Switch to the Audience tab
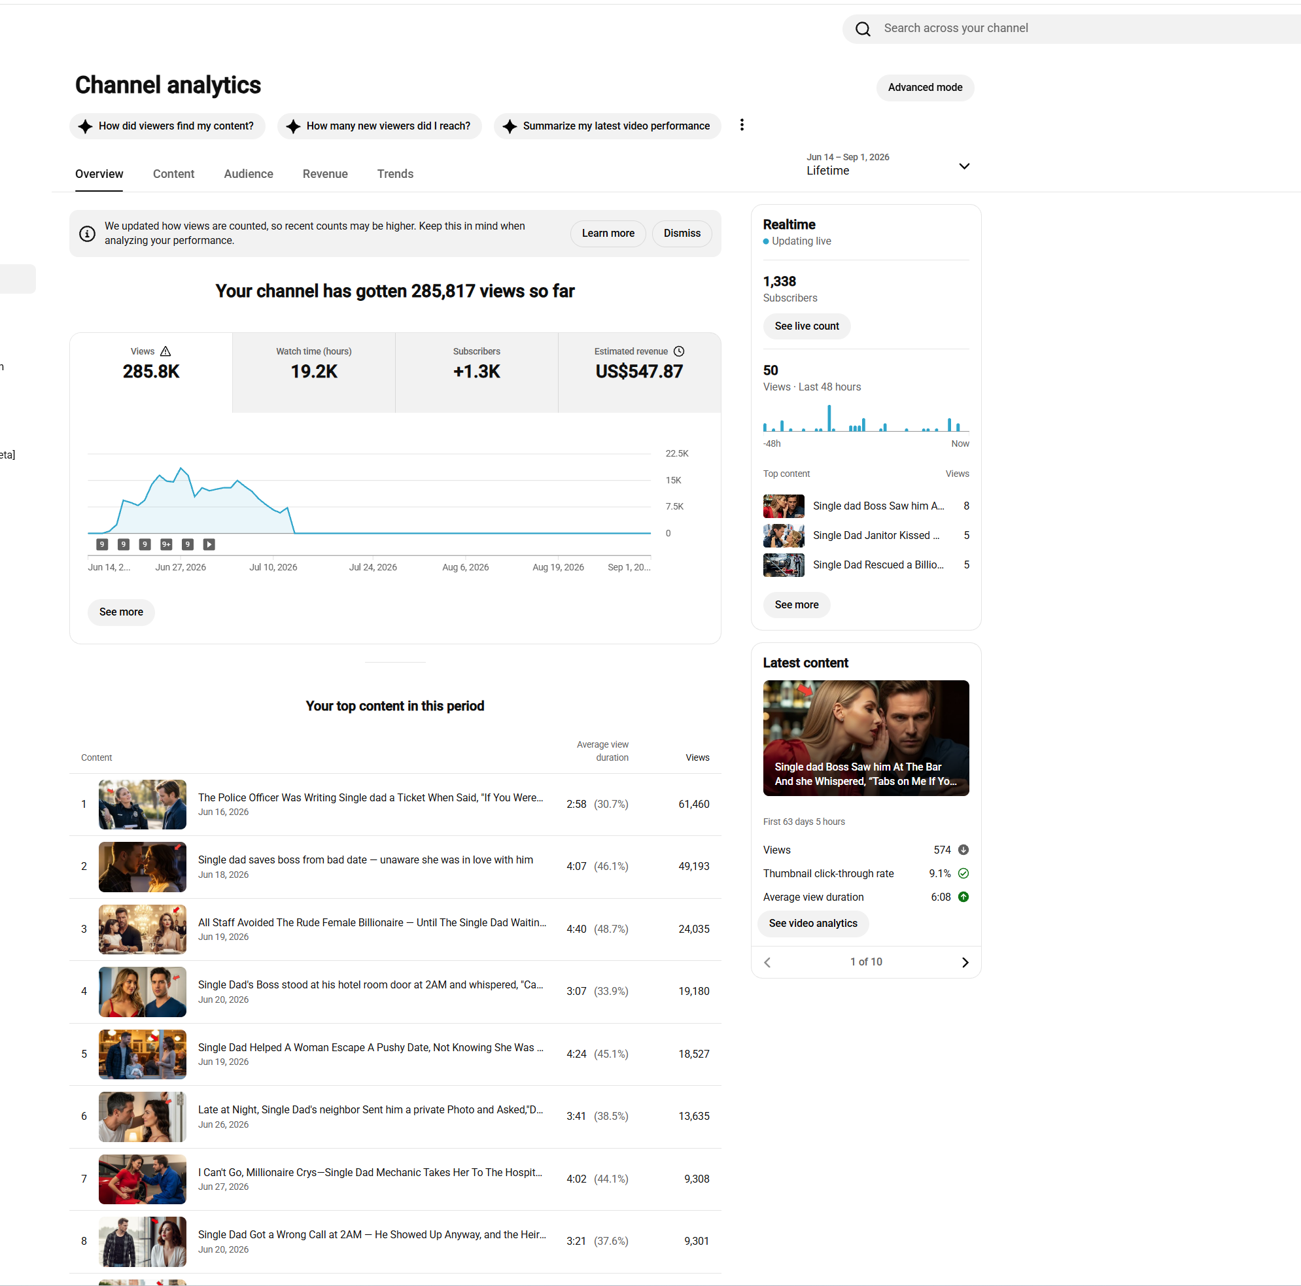The width and height of the screenshot is (1301, 1286). (249, 174)
